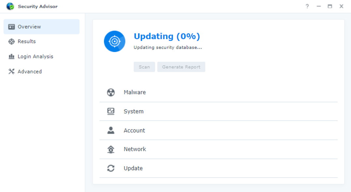Expand the Account category row
The width and height of the screenshot is (351, 192).
coord(218,130)
